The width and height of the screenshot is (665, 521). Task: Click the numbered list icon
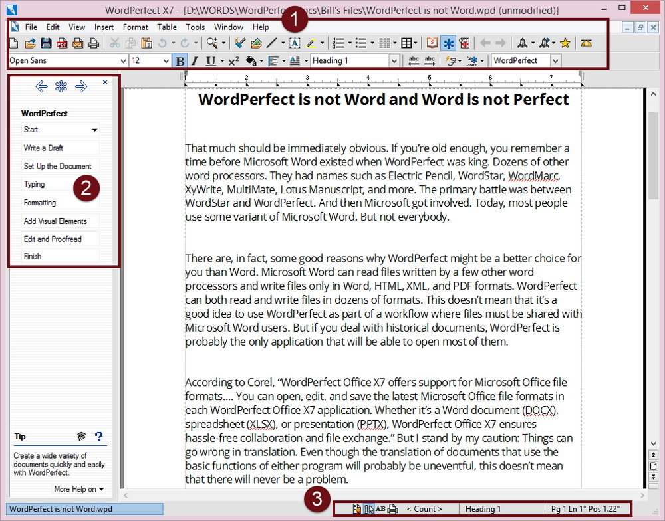point(338,43)
